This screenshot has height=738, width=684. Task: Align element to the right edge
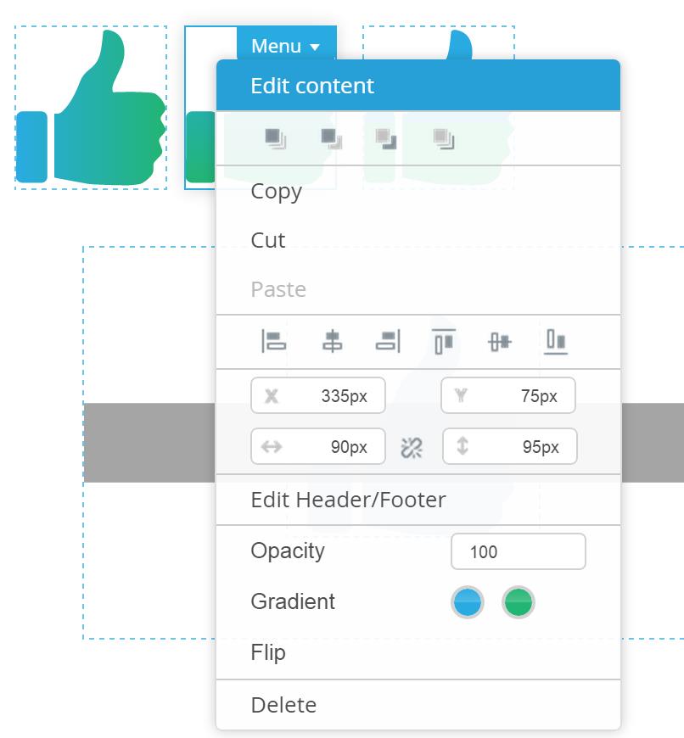pyautogui.click(x=388, y=342)
